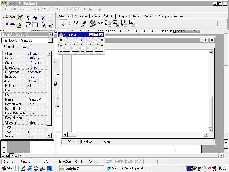Select the PaintBox component icon
229x172 pixels.
(x=84, y=24)
